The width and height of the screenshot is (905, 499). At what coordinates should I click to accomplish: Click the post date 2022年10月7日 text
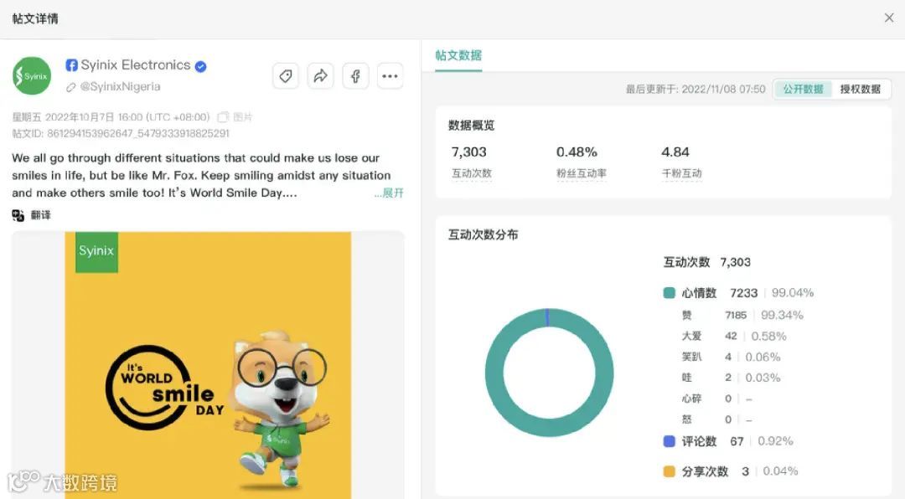(80, 117)
